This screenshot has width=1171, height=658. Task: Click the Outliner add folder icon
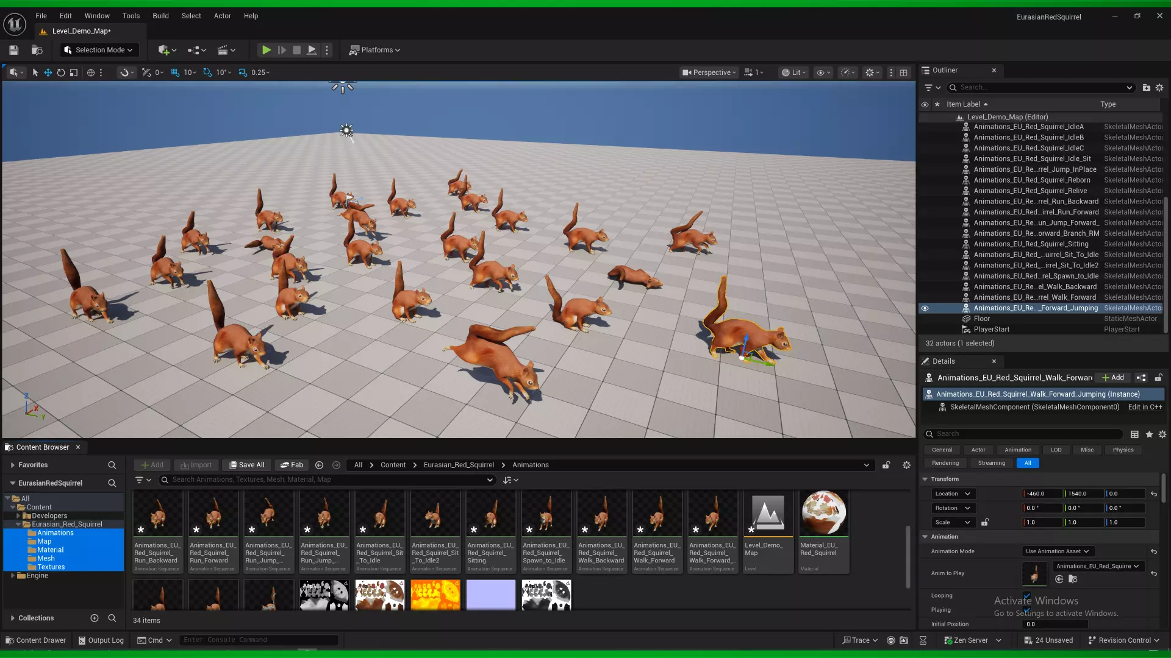1146,88
